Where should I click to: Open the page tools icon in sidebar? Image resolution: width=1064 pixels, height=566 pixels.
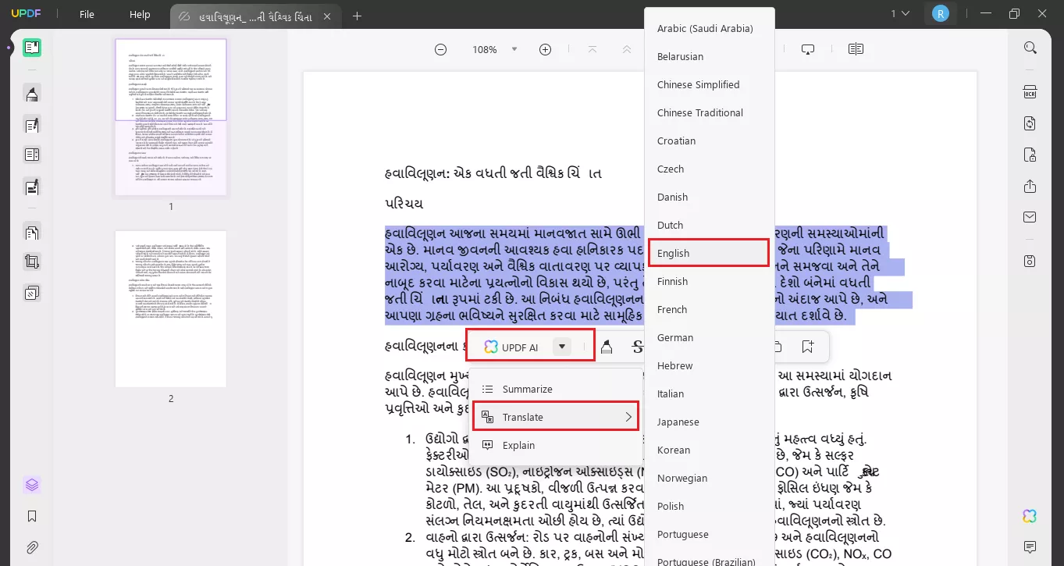click(32, 232)
